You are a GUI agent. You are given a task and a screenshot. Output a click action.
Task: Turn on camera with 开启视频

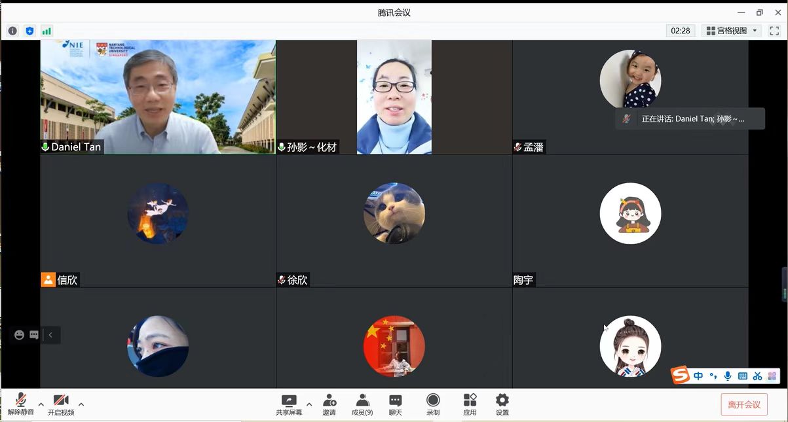(61, 404)
